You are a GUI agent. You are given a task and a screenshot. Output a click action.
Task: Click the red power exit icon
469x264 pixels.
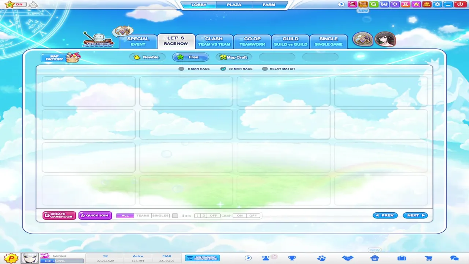click(461, 4)
